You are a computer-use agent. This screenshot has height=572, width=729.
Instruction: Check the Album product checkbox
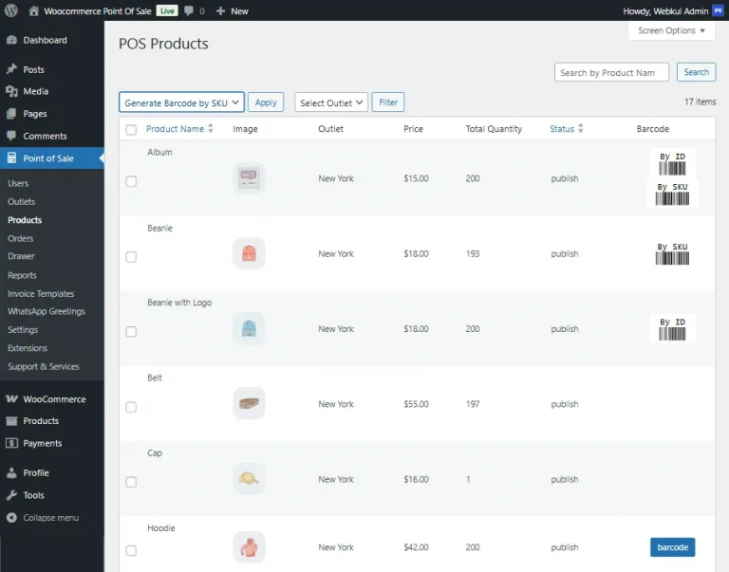[131, 181]
